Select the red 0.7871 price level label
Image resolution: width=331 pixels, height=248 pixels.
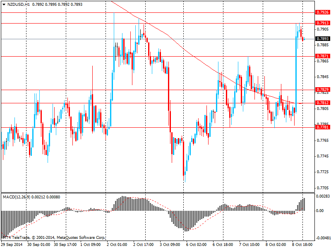(x=322, y=56)
